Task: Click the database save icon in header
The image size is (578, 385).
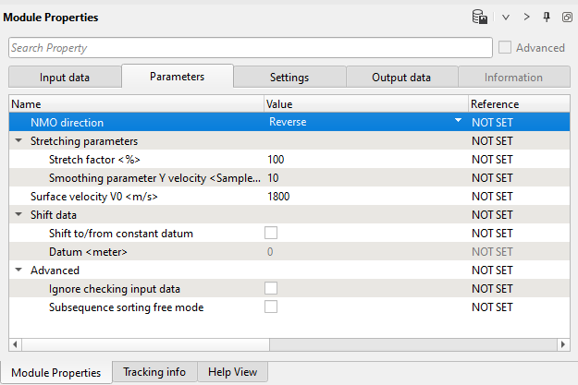Action: (480, 17)
